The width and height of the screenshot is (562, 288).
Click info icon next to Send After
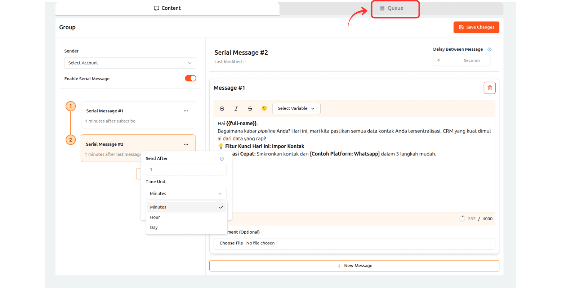click(222, 159)
